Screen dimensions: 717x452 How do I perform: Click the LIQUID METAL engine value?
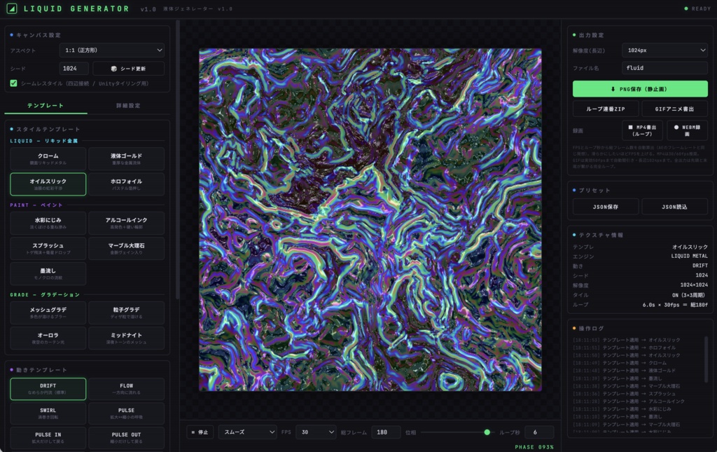pyautogui.click(x=689, y=256)
